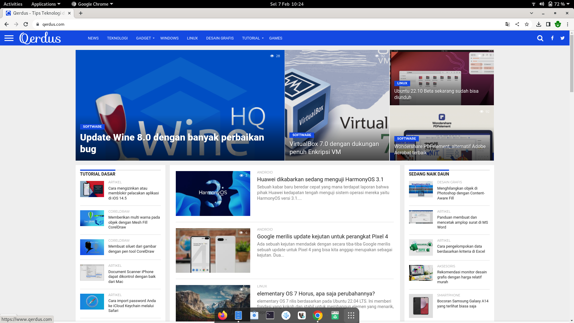
Task: Open the Qerdus Facebook page icon
Action: pos(552,38)
